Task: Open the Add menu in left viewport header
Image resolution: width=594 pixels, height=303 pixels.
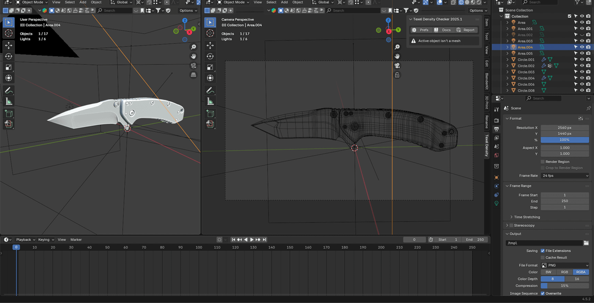Action: point(82,2)
